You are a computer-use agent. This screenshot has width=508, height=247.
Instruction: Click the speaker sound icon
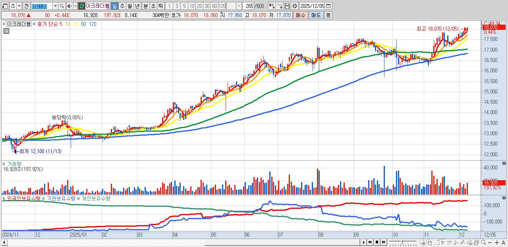coord(70,6)
